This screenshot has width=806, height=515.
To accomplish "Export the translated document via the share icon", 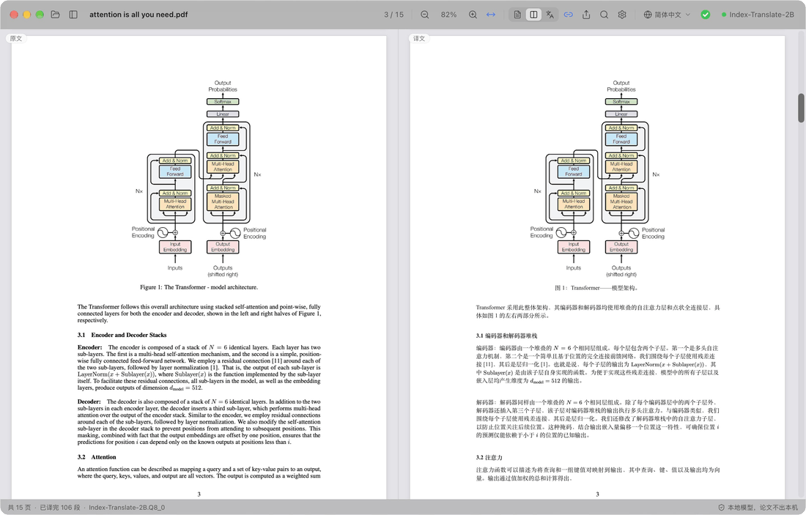I will (x=586, y=15).
